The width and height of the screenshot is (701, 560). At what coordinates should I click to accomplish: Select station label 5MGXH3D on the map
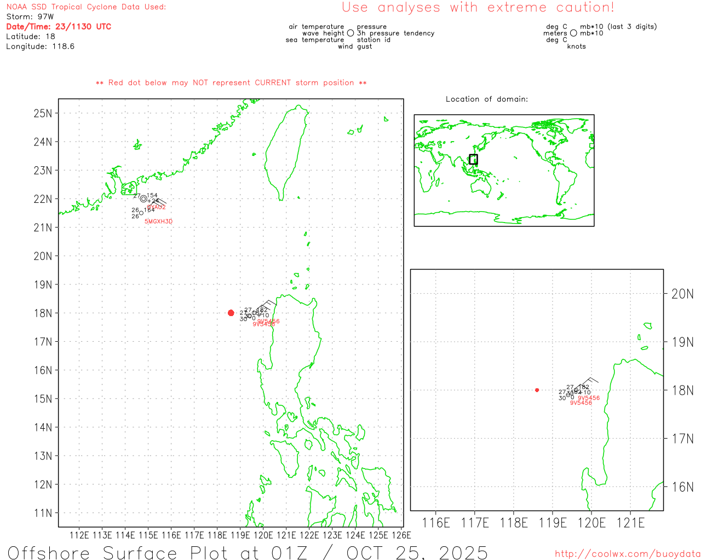pyautogui.click(x=158, y=221)
